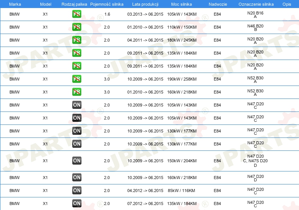Image resolution: width=299 pixels, height=210 pixels.
Task: Select '135kW / 184KM' in the 07.2012 production row
Action: click(x=182, y=204)
